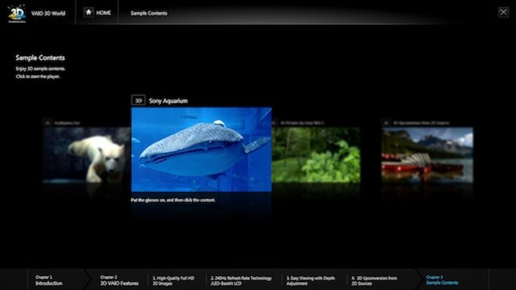Go to Chapter 1 Introduction

(x=48, y=280)
